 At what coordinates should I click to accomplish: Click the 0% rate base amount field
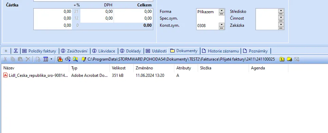coord(53,26)
